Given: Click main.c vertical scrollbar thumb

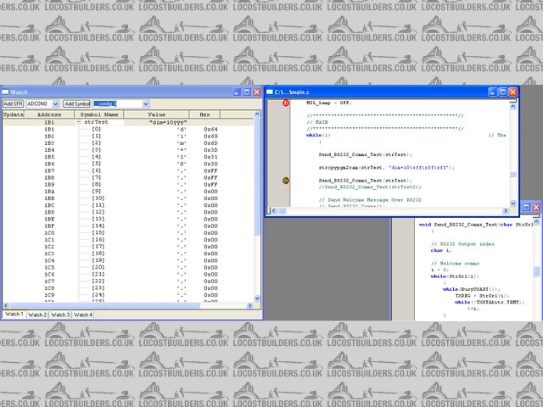Looking at the screenshot, I should [x=512, y=176].
